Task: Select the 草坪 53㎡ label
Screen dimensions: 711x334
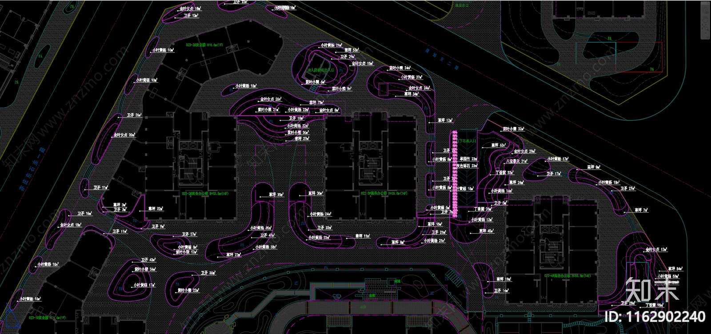Action: [x=352, y=50]
